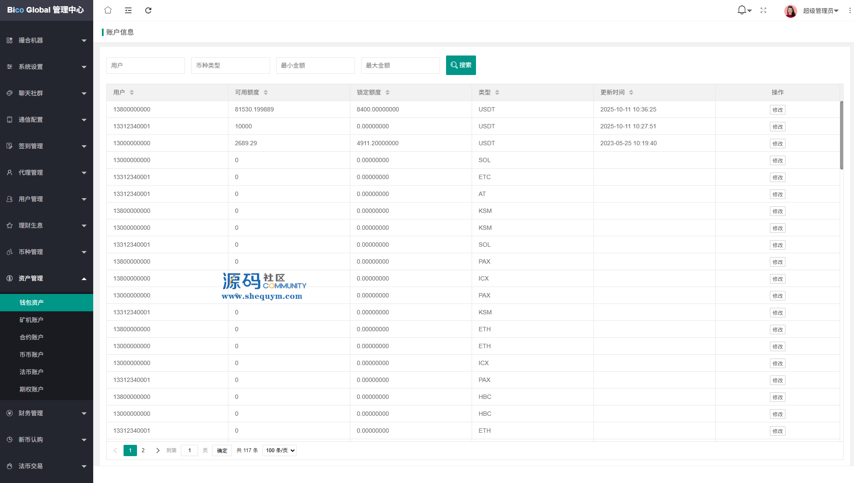
Task: Open the vertical three-dot more menu
Action: [x=850, y=10]
